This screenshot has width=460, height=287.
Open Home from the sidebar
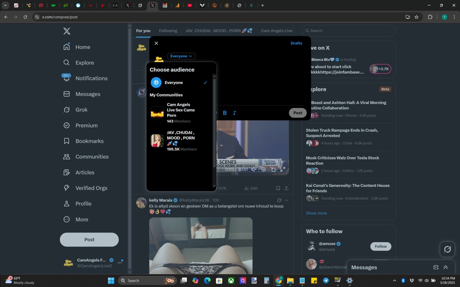[77, 47]
